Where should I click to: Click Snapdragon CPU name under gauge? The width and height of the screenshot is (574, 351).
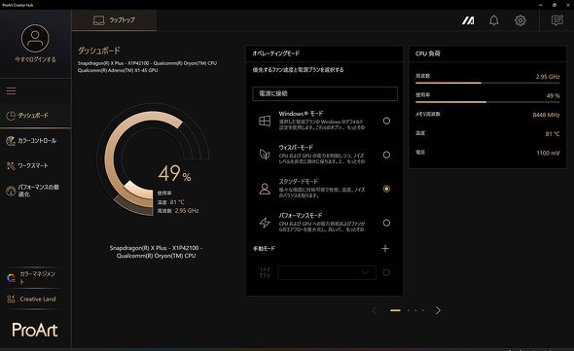pos(156,252)
